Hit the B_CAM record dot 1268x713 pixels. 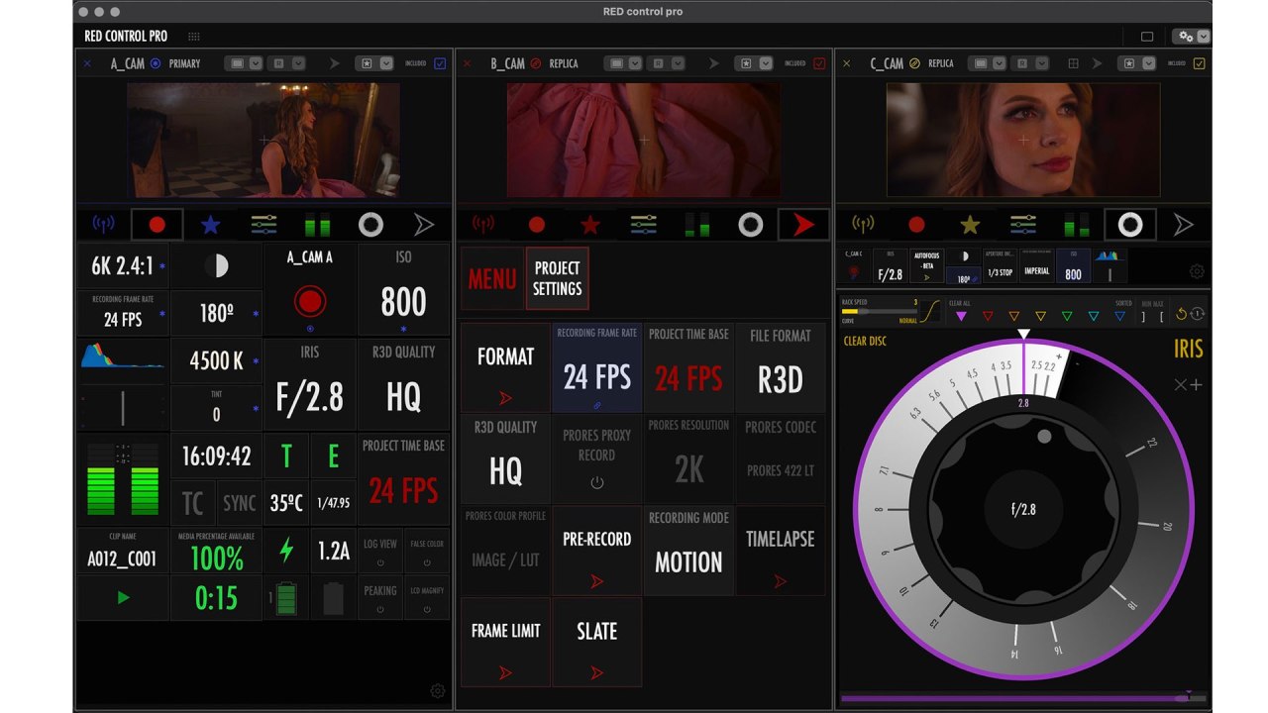pos(537,225)
